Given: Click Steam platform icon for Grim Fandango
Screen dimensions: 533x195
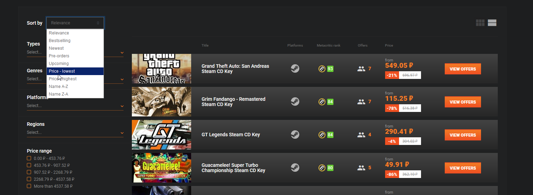Looking at the screenshot, I should (295, 102).
